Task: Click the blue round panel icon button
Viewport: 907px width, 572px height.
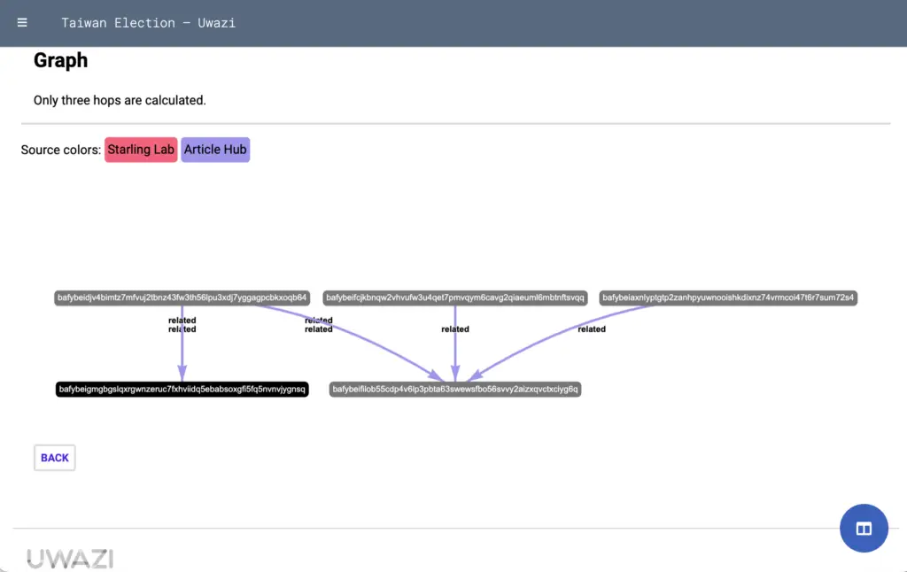Action: tap(864, 528)
